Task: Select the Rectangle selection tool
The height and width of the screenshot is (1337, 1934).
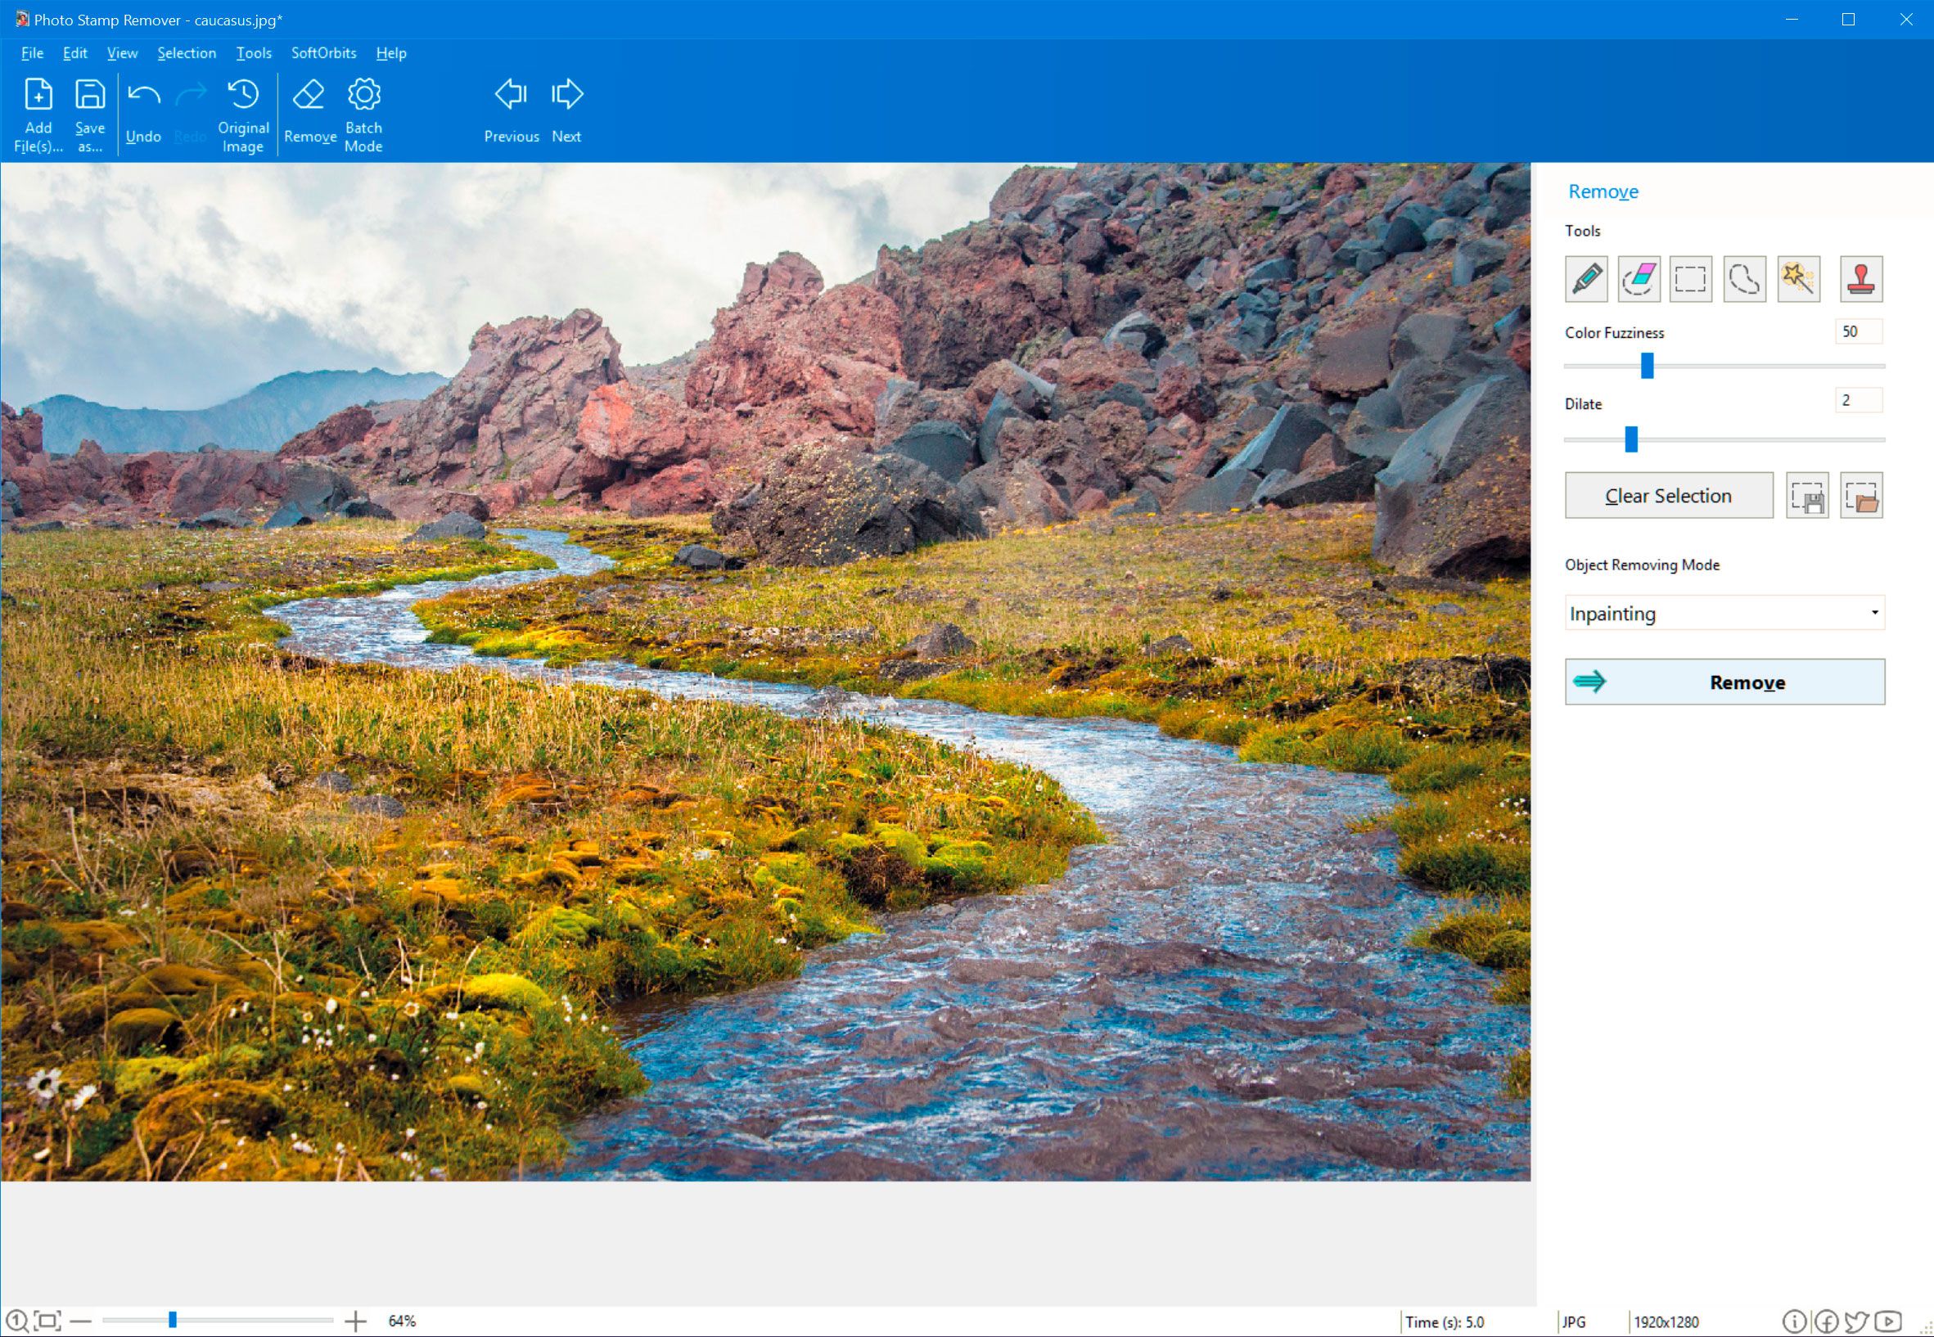Action: pos(1690,277)
